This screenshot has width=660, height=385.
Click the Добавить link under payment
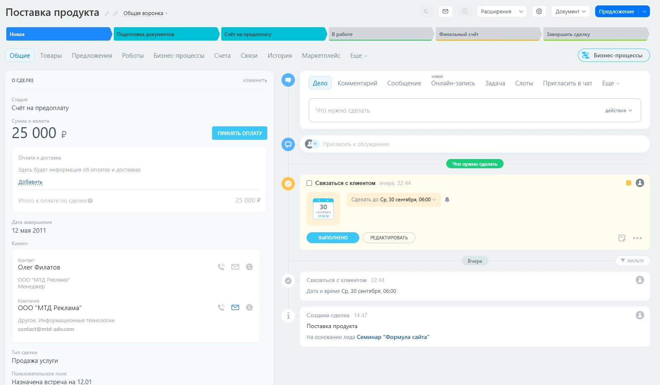[x=30, y=182]
